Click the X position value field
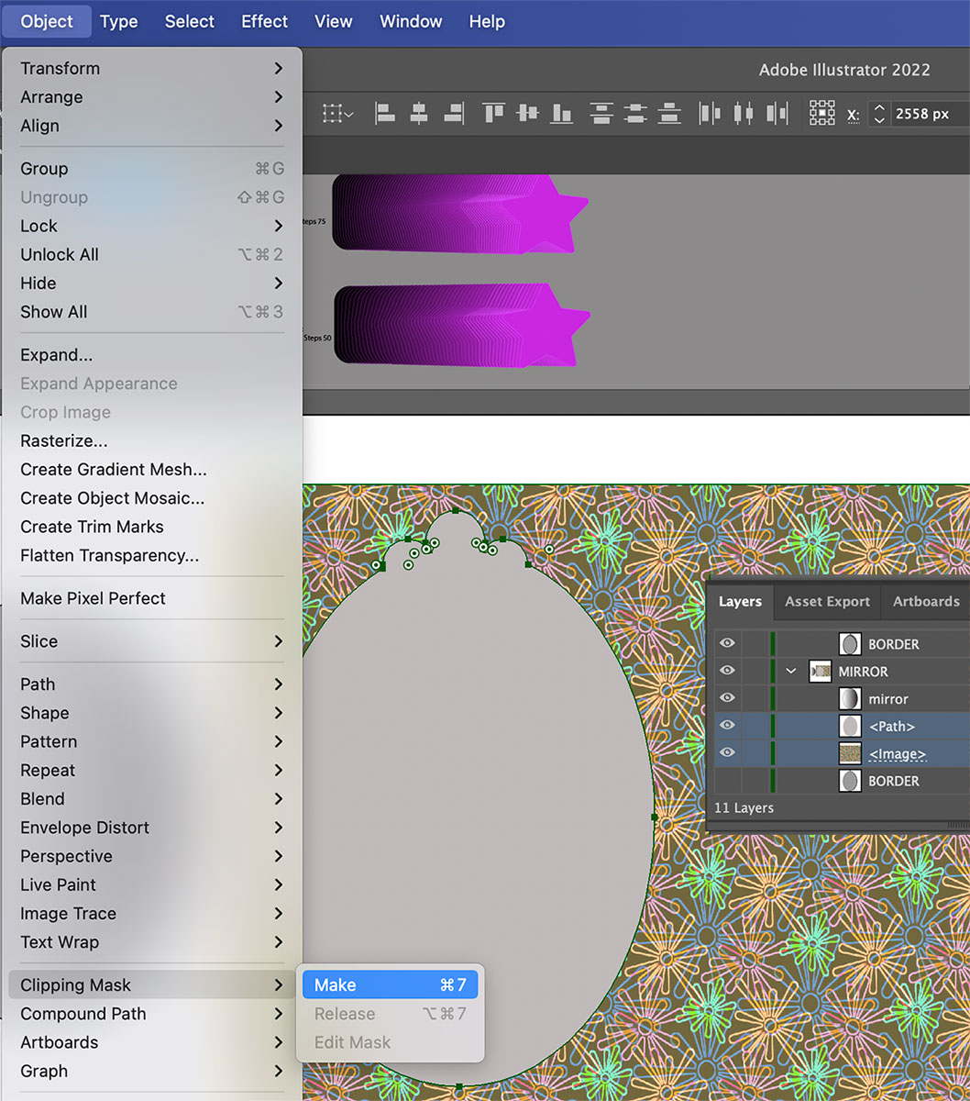Viewport: 970px width, 1101px height. 924,115
